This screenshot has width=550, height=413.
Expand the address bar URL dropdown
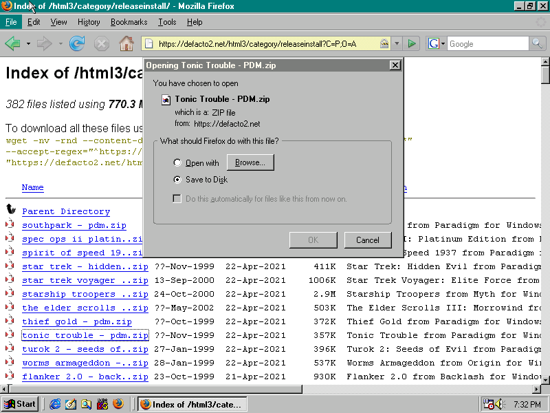(397, 44)
